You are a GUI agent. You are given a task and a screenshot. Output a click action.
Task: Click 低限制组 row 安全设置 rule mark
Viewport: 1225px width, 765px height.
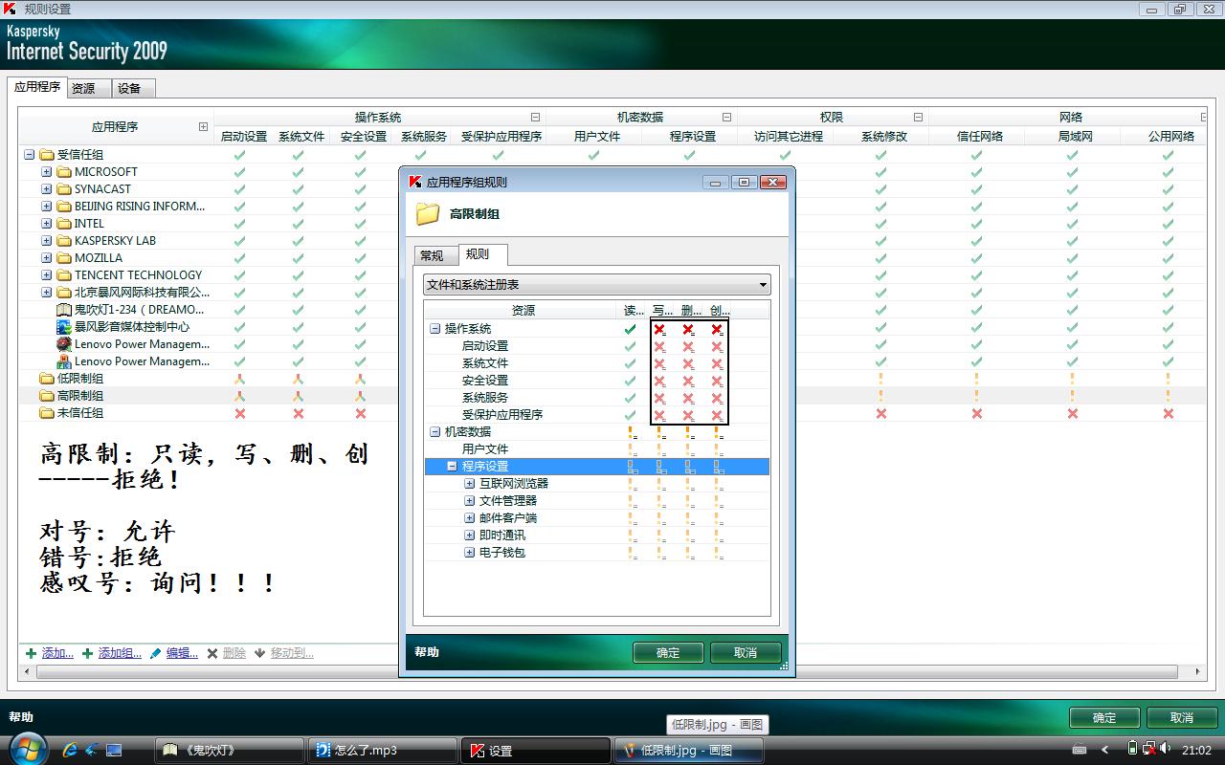(x=360, y=379)
